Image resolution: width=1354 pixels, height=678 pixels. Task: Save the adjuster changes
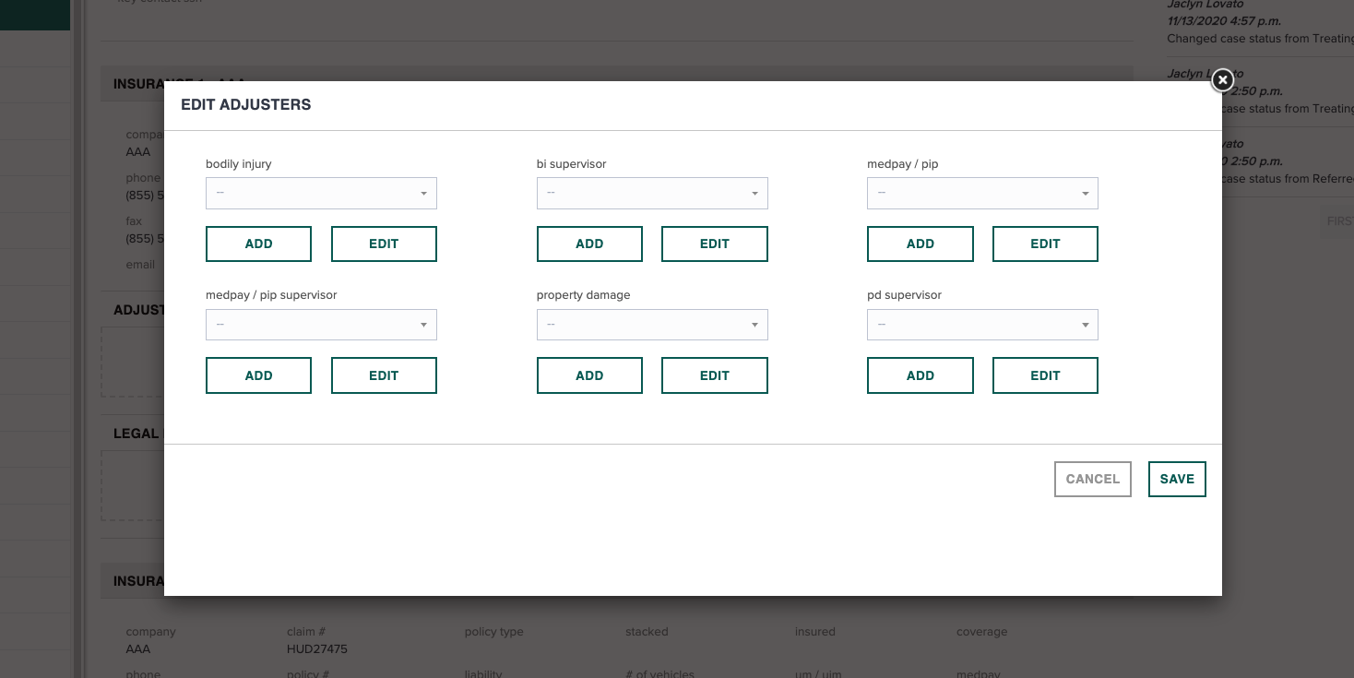point(1177,479)
